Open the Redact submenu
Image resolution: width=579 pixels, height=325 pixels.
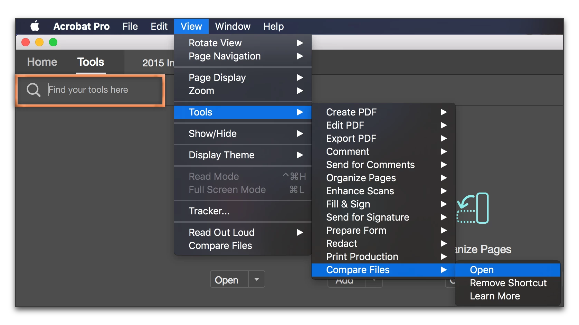point(383,243)
